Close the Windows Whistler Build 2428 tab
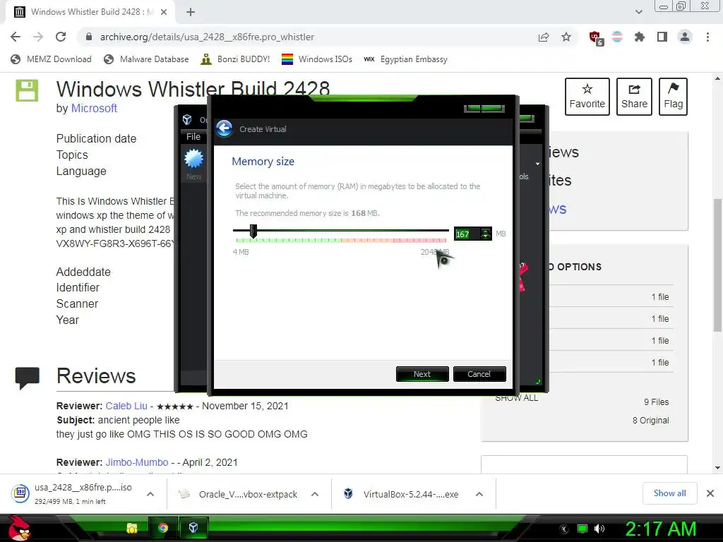This screenshot has height=542, width=723. [163, 12]
